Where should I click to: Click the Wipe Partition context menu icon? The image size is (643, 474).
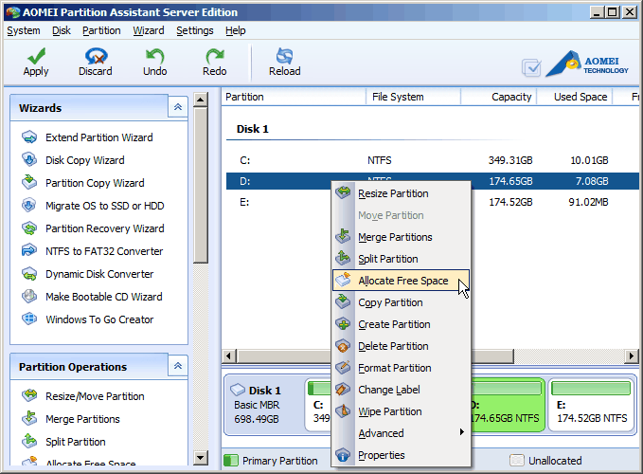tap(343, 411)
